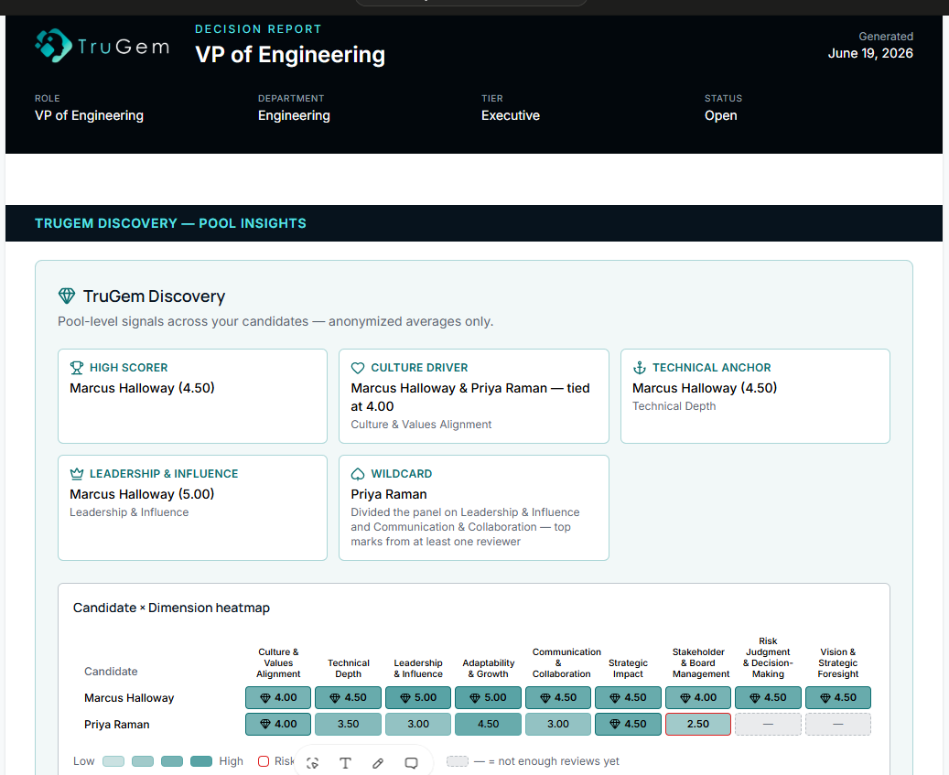Click the lightest Low legend swatch
This screenshot has width=949, height=775.
point(113,761)
